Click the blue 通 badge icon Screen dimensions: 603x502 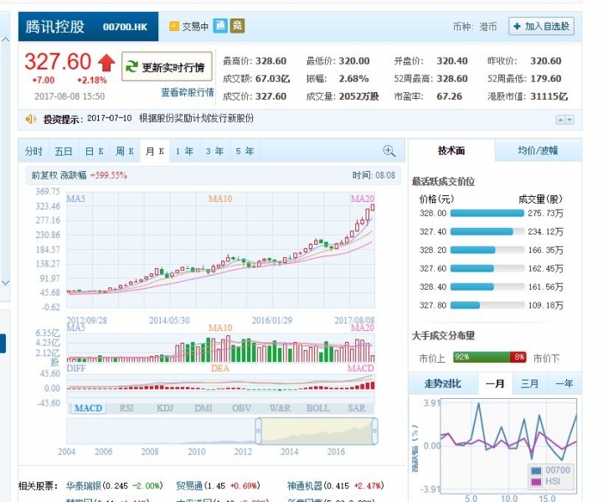click(220, 26)
